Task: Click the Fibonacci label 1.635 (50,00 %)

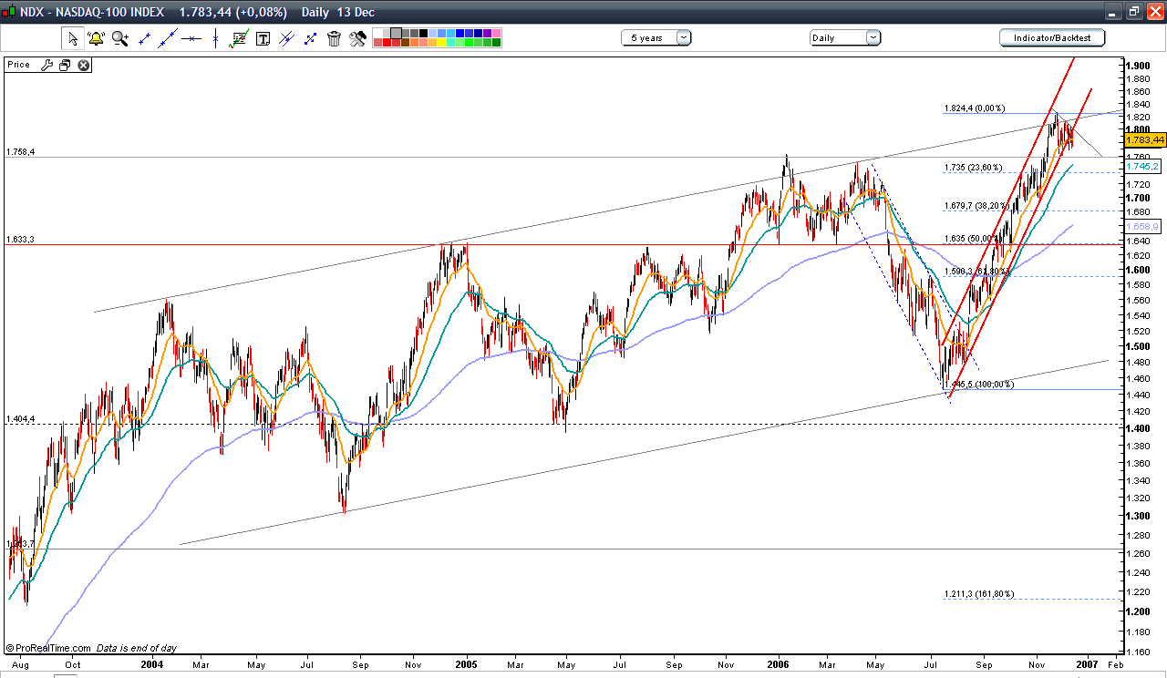Action: tap(973, 239)
